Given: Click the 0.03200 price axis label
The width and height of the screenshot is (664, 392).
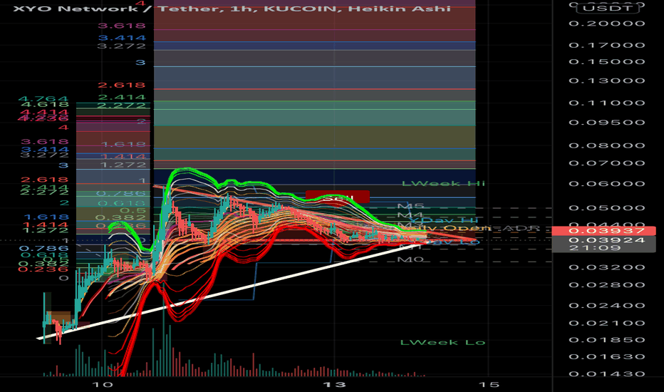Looking at the screenshot, I should (x=607, y=267).
